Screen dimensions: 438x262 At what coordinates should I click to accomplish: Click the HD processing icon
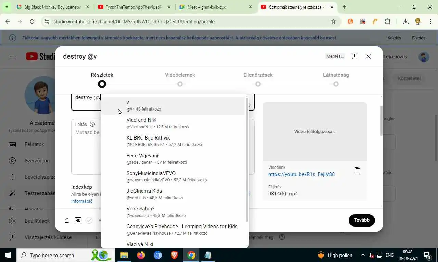click(x=78, y=220)
